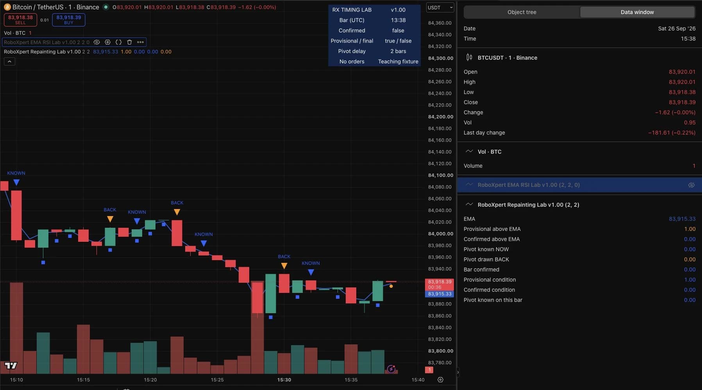Screen dimensions: 702x390
Task: Click the RoboXpert Repainting Lab legend title
Action: tap(42, 51)
